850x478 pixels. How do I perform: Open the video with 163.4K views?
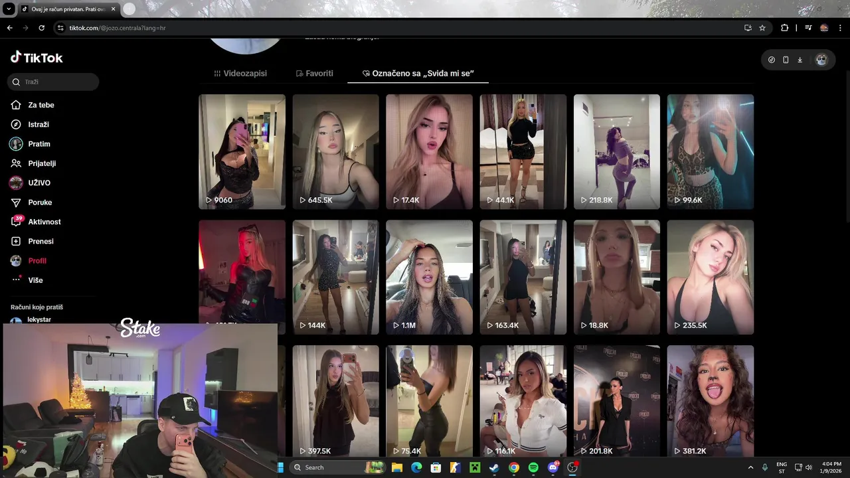point(523,277)
